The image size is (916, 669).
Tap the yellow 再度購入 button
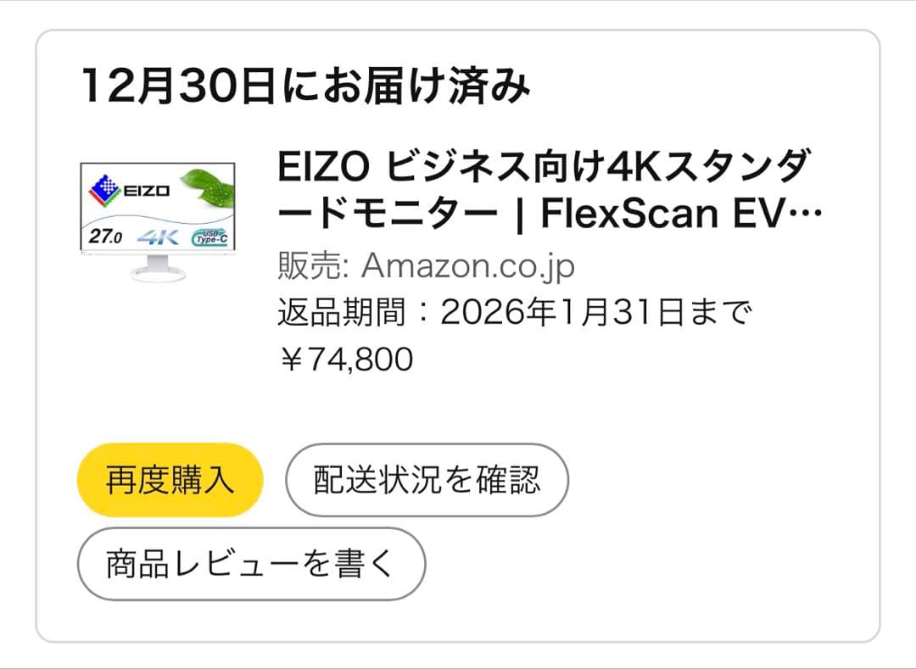[x=168, y=480]
